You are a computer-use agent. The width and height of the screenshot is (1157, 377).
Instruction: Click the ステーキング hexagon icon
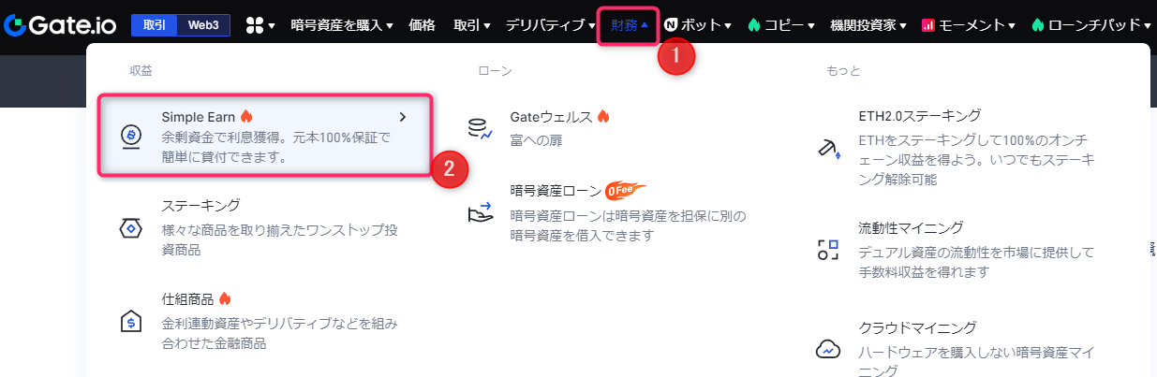[131, 227]
